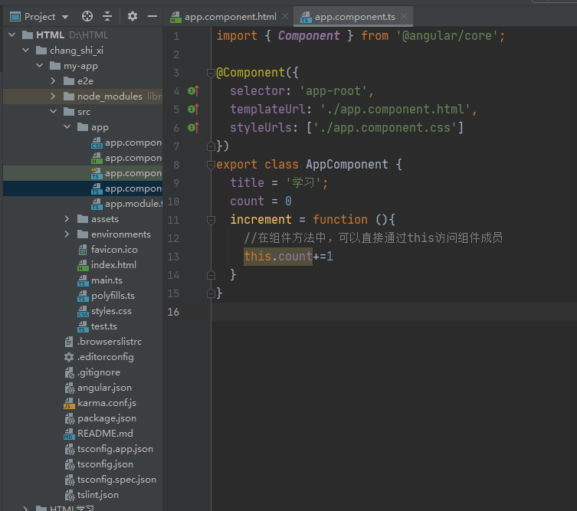Open favicon.ico file icon

click(x=83, y=250)
